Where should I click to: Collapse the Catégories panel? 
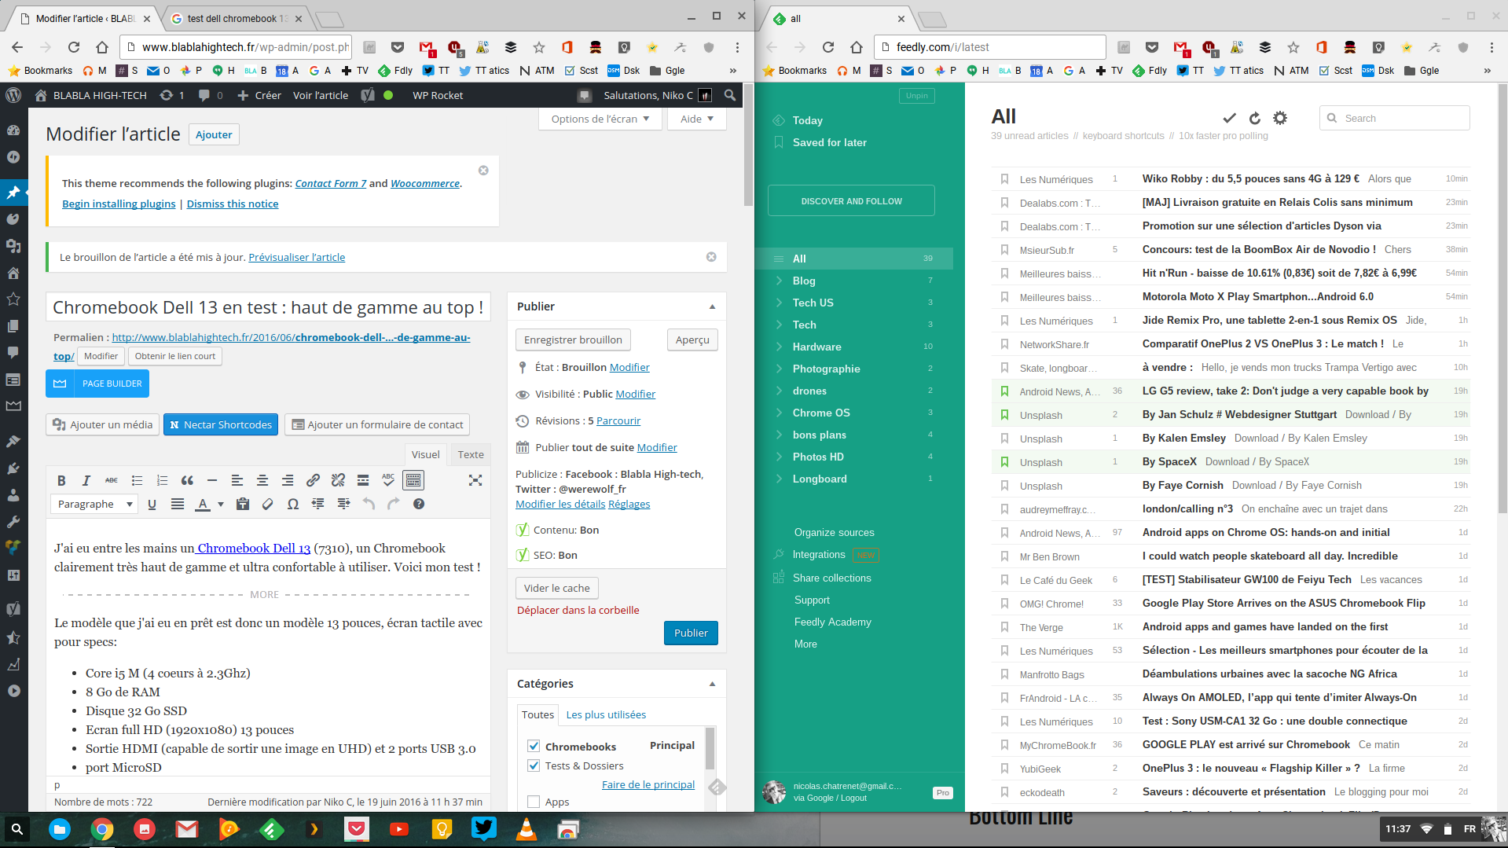712,684
